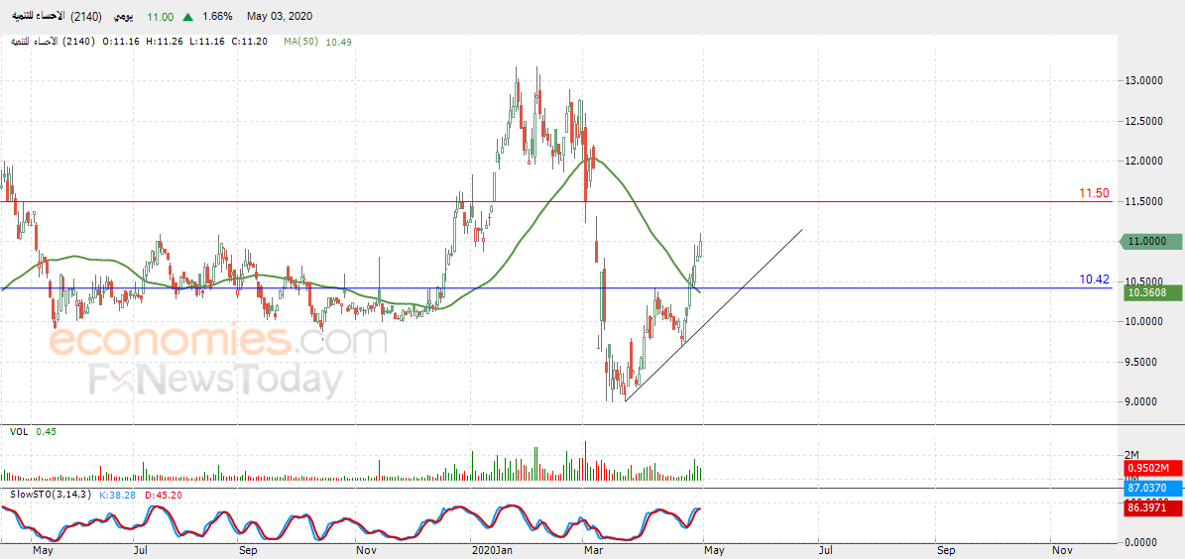Image resolution: width=1185 pixels, height=559 pixels.
Task: Click the stochastic K:38.28 value
Action: click(x=116, y=494)
